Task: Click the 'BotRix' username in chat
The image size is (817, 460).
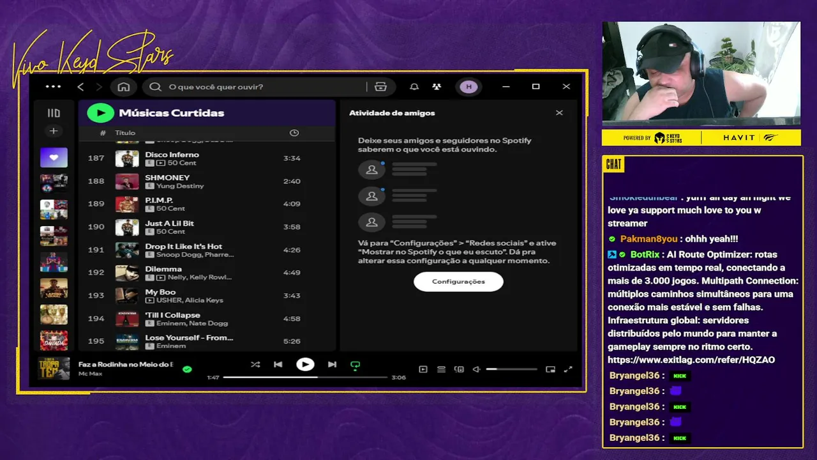Action: (x=645, y=254)
